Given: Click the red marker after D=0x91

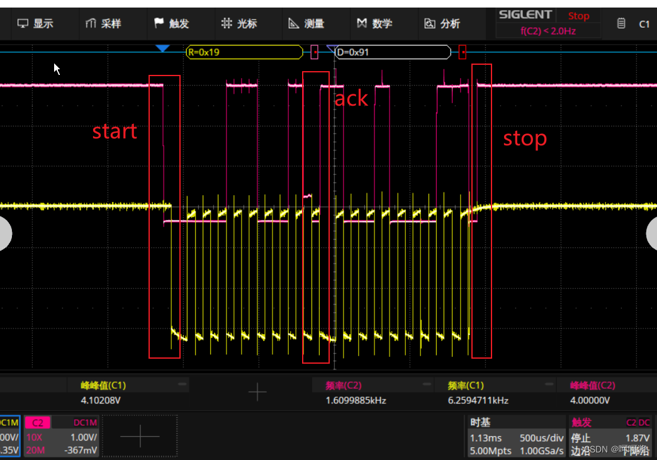Looking at the screenshot, I should pos(462,52).
